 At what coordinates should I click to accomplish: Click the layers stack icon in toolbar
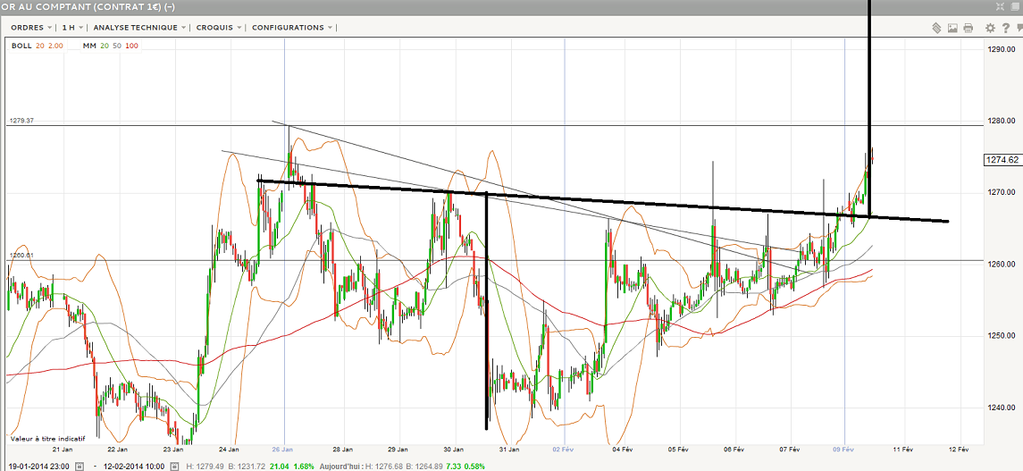tap(936, 28)
